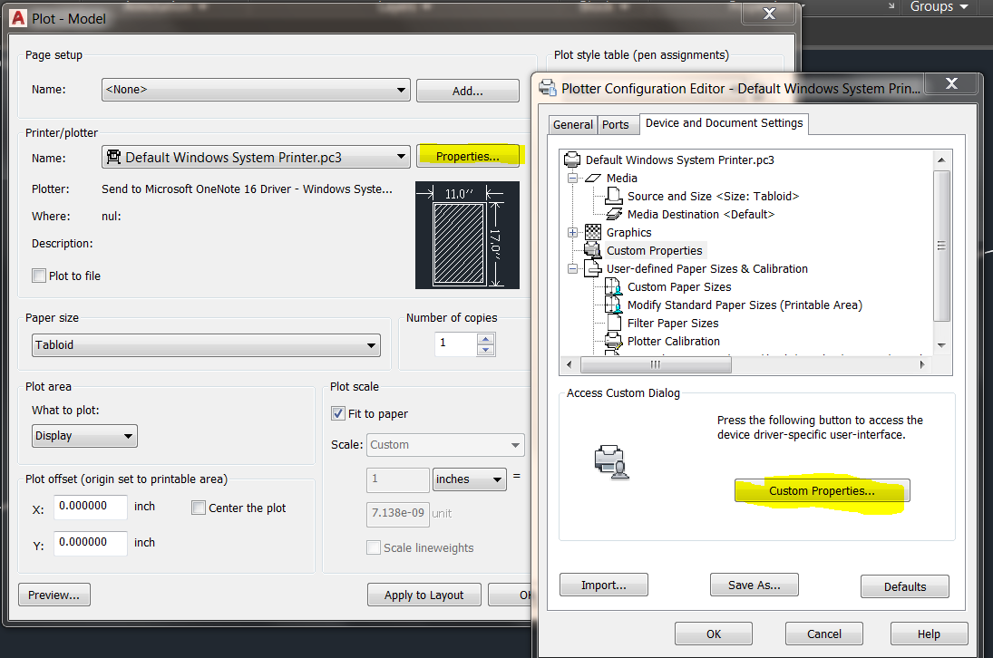Viewport: 993px width, 658px height.
Task: Select Custom Paper Sizes tree item
Action: pos(679,286)
